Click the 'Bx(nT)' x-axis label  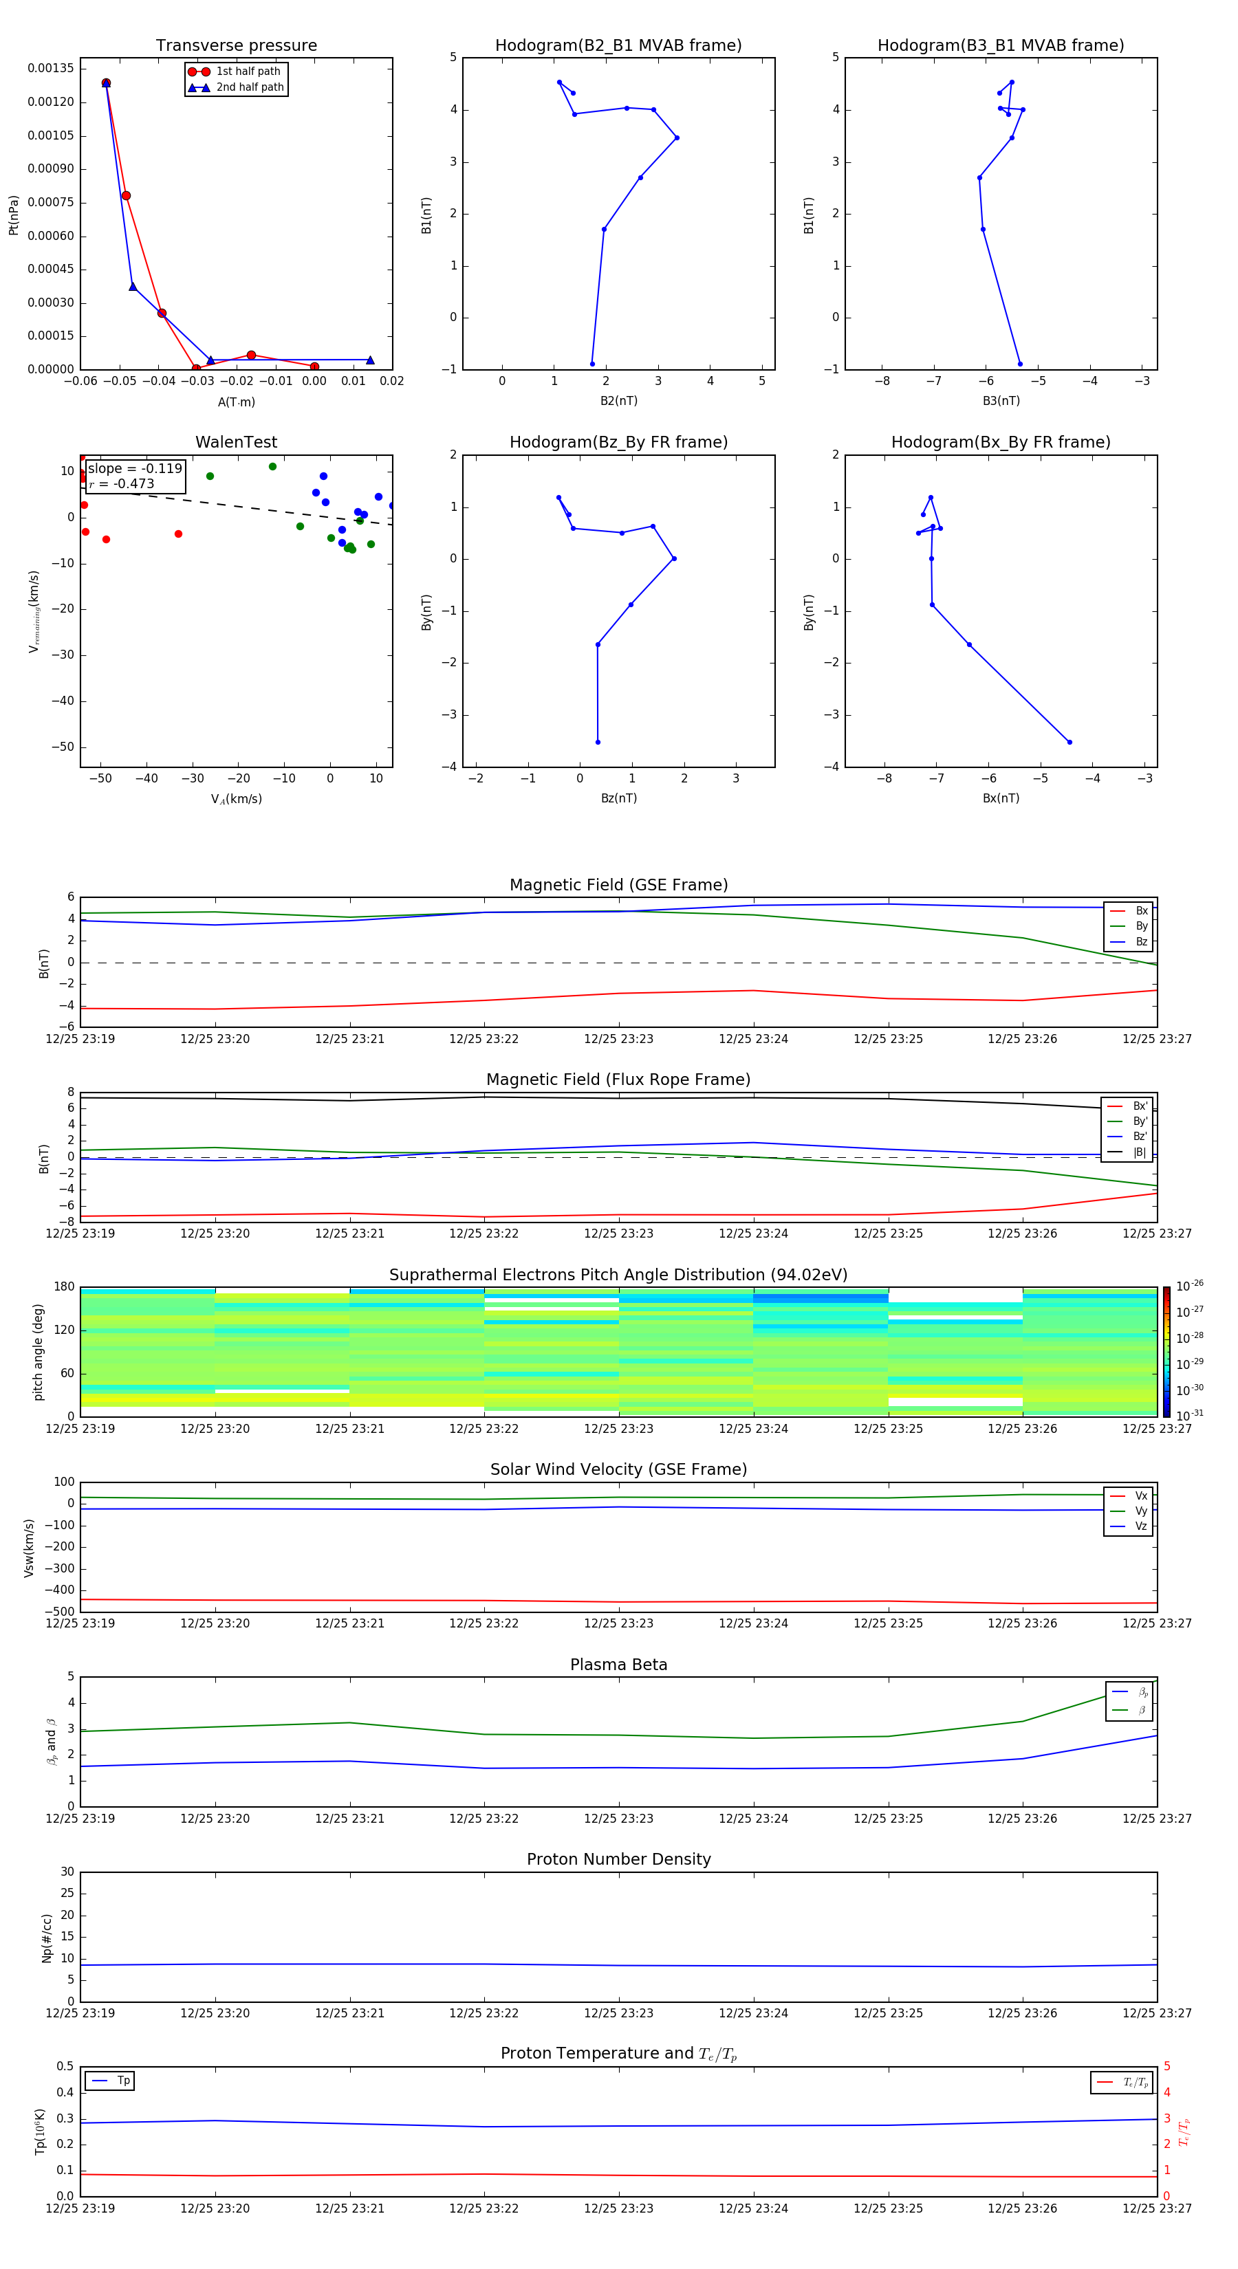1001,798
